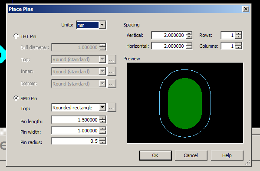260x171 pixels.
Task: Open ellipsis options next to Rounded rectangle
Action: (112, 108)
